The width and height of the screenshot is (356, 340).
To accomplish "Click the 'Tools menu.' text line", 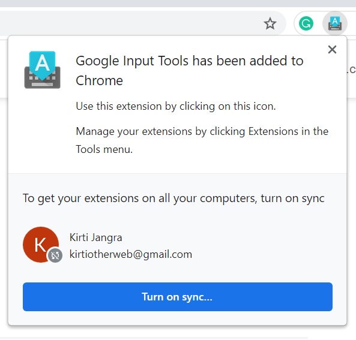I will point(104,149).
